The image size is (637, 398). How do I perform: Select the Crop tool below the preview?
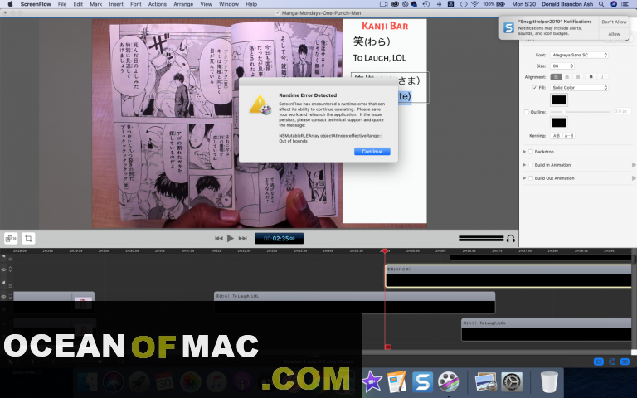tap(28, 239)
